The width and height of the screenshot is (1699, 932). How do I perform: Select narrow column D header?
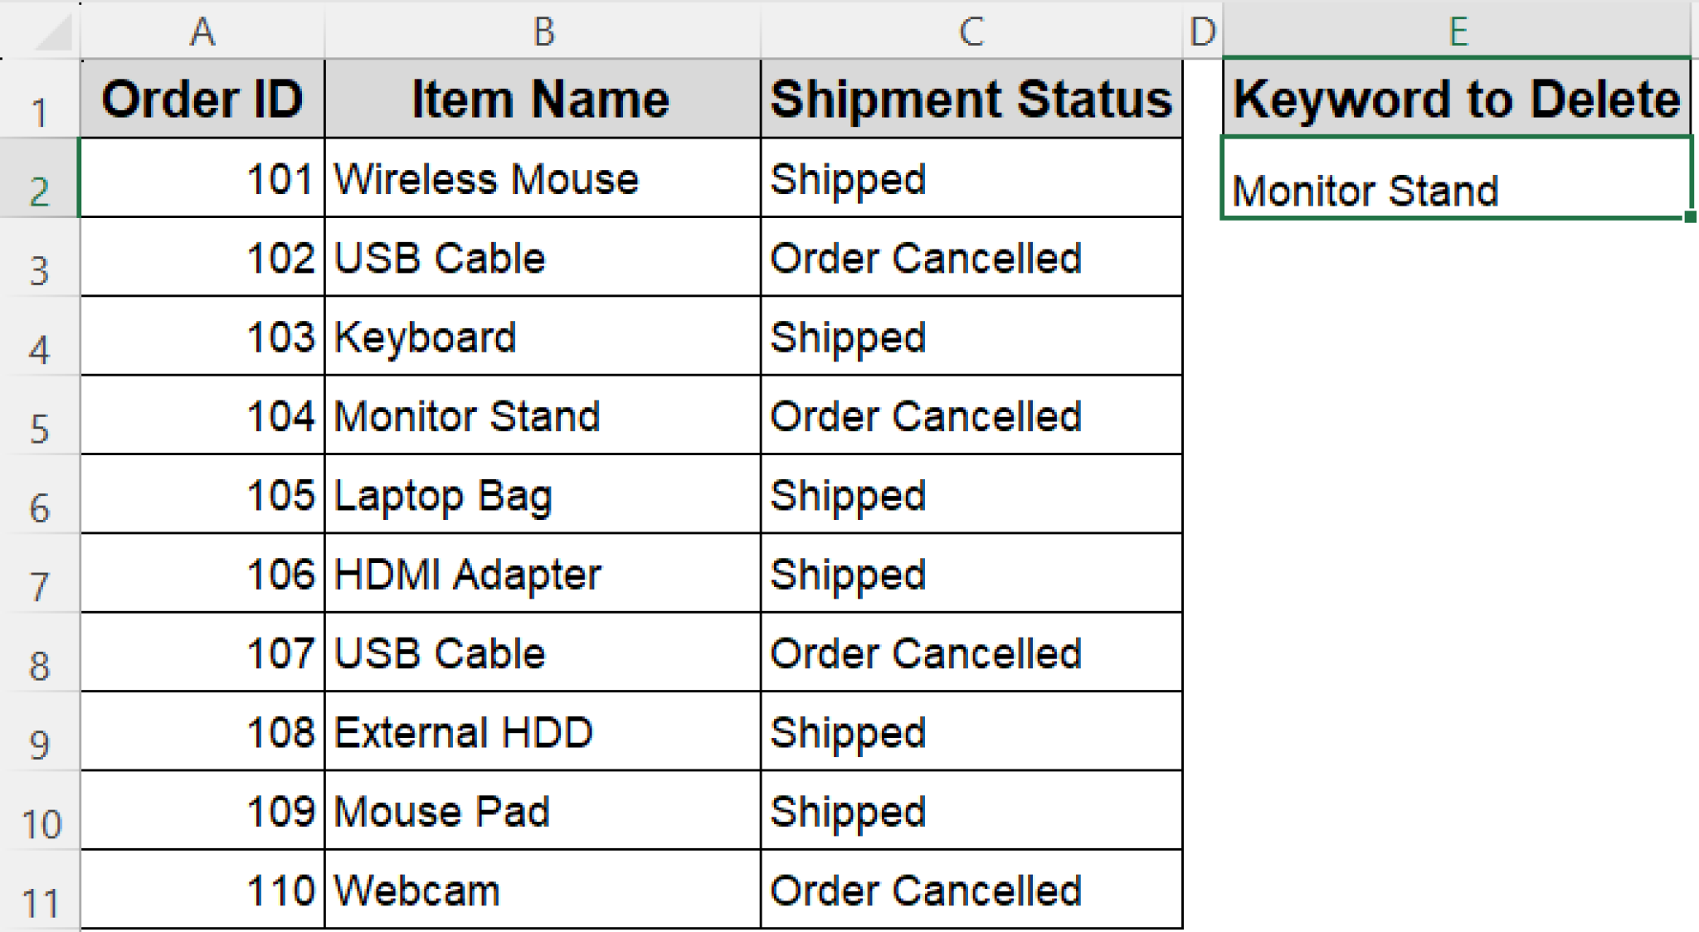[x=1202, y=32]
